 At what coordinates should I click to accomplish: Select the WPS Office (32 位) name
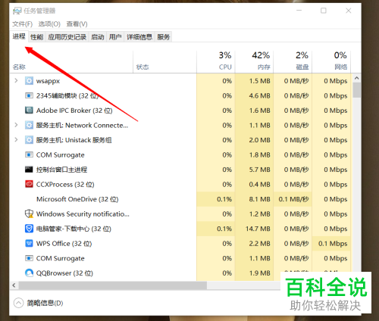coord(64,244)
